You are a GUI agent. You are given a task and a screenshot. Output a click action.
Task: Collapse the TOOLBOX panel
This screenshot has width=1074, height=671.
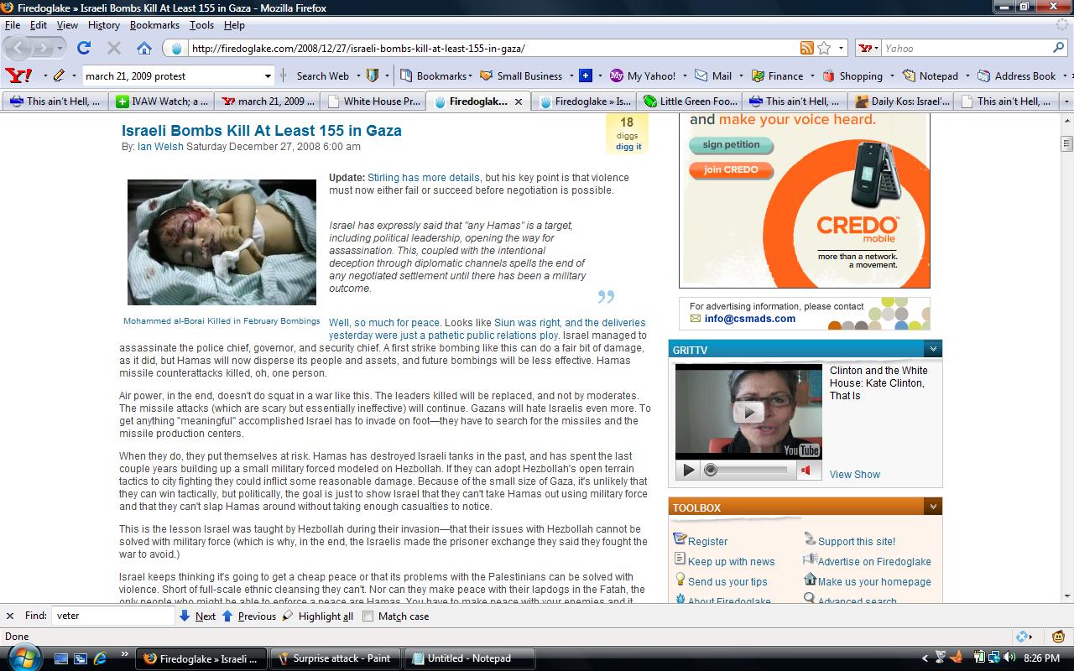click(x=932, y=507)
